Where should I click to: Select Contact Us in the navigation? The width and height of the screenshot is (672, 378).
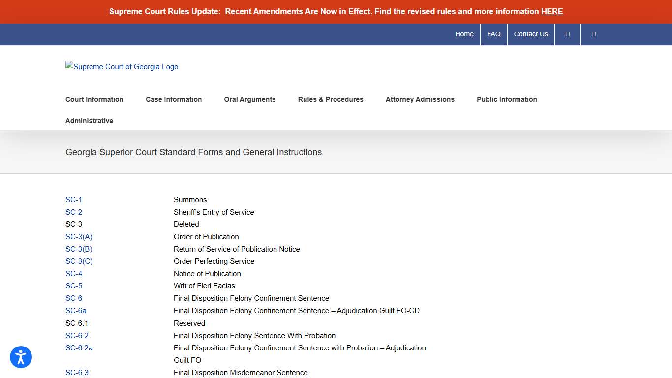(531, 34)
